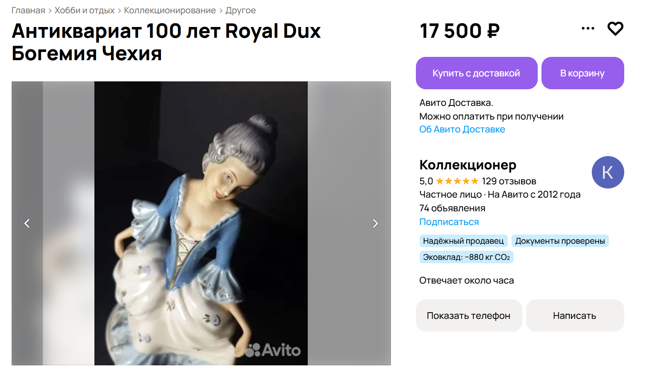Subscribe to seller via Подписаться

point(449,222)
